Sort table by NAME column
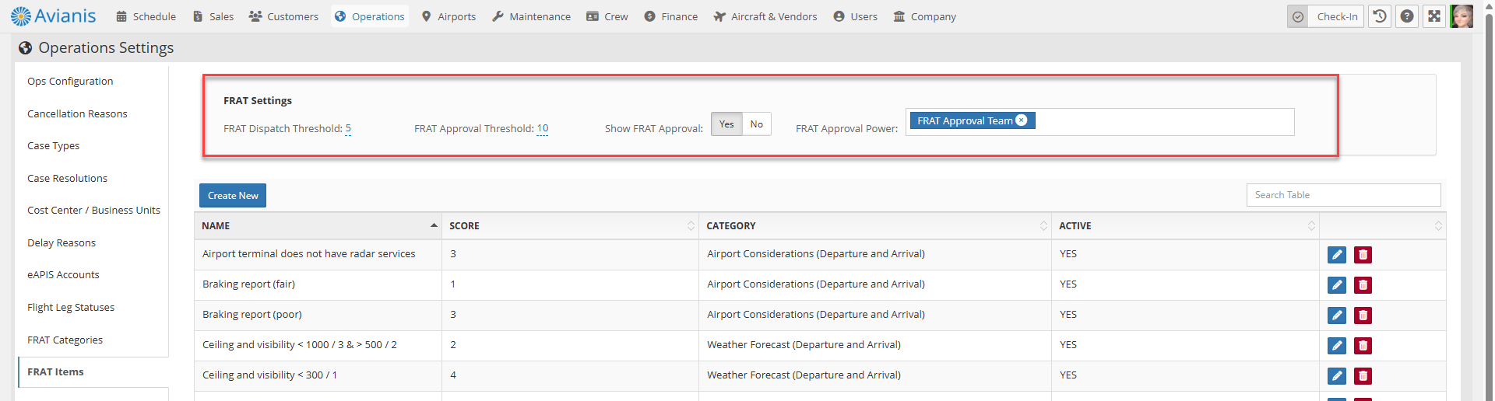 pyautogui.click(x=318, y=226)
